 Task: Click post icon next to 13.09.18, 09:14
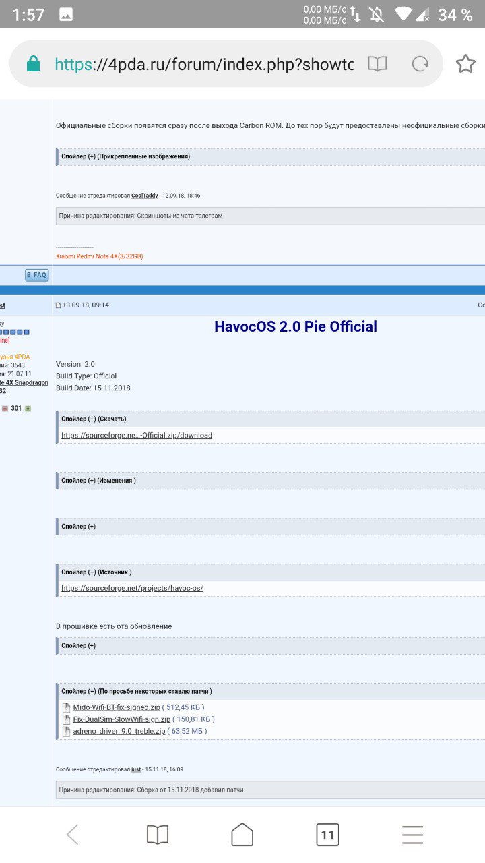[58, 305]
